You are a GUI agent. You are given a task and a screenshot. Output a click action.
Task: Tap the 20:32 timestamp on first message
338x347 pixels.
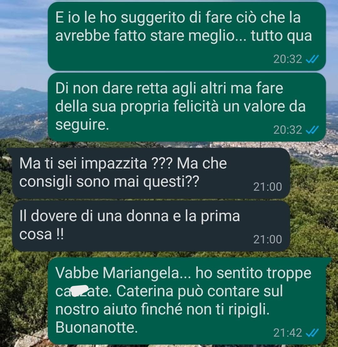(288, 59)
